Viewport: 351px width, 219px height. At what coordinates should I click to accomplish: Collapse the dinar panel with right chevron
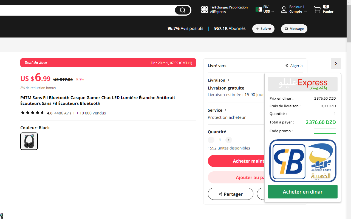pos(336,64)
